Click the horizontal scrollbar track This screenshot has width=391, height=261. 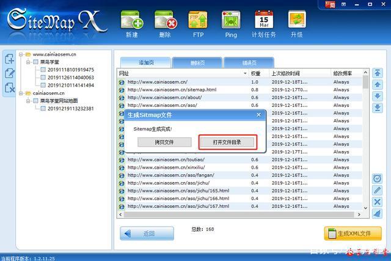pos(239,215)
